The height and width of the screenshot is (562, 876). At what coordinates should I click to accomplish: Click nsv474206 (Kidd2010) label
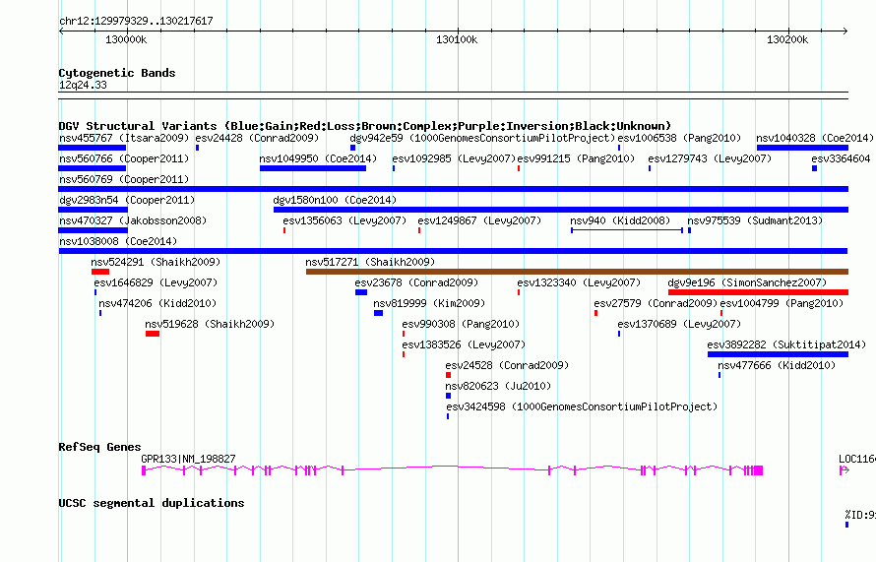(x=157, y=303)
